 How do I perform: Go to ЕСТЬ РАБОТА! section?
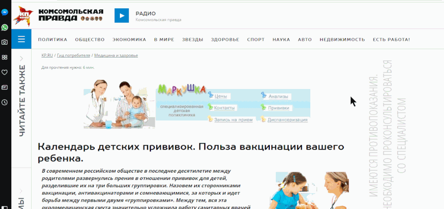(x=391, y=39)
